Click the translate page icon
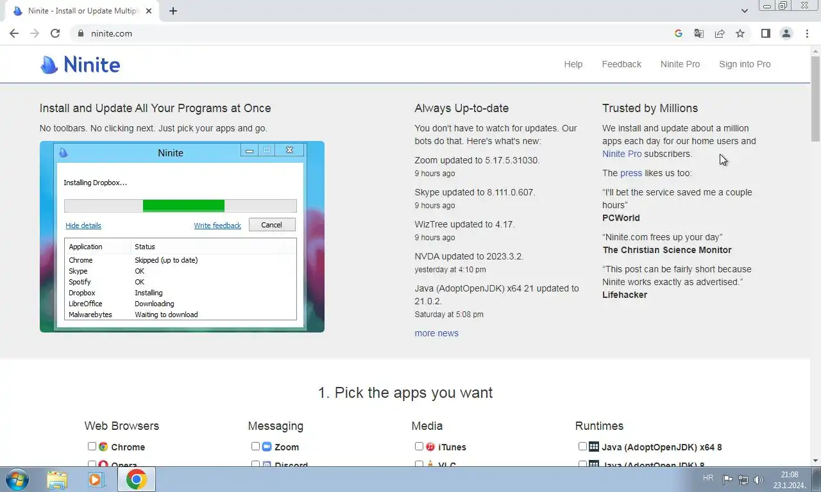This screenshot has height=492, width=821. 699,33
